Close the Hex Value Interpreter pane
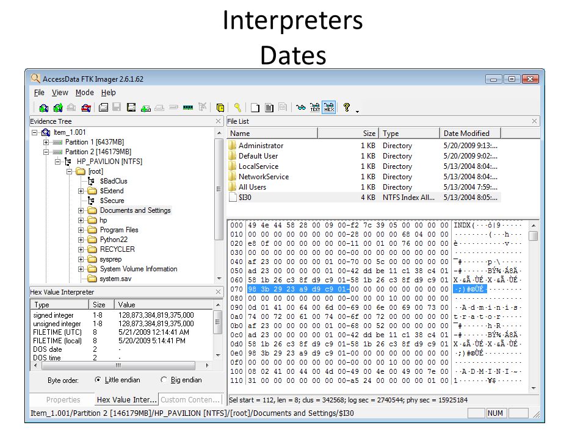Screen dimensions: 586x439 tap(219, 291)
